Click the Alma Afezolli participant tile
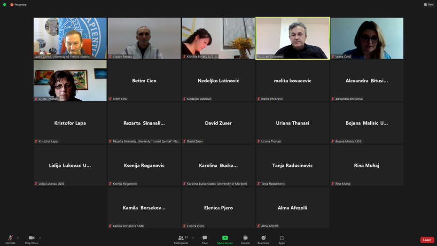The image size is (437, 246). pyautogui.click(x=292, y=208)
